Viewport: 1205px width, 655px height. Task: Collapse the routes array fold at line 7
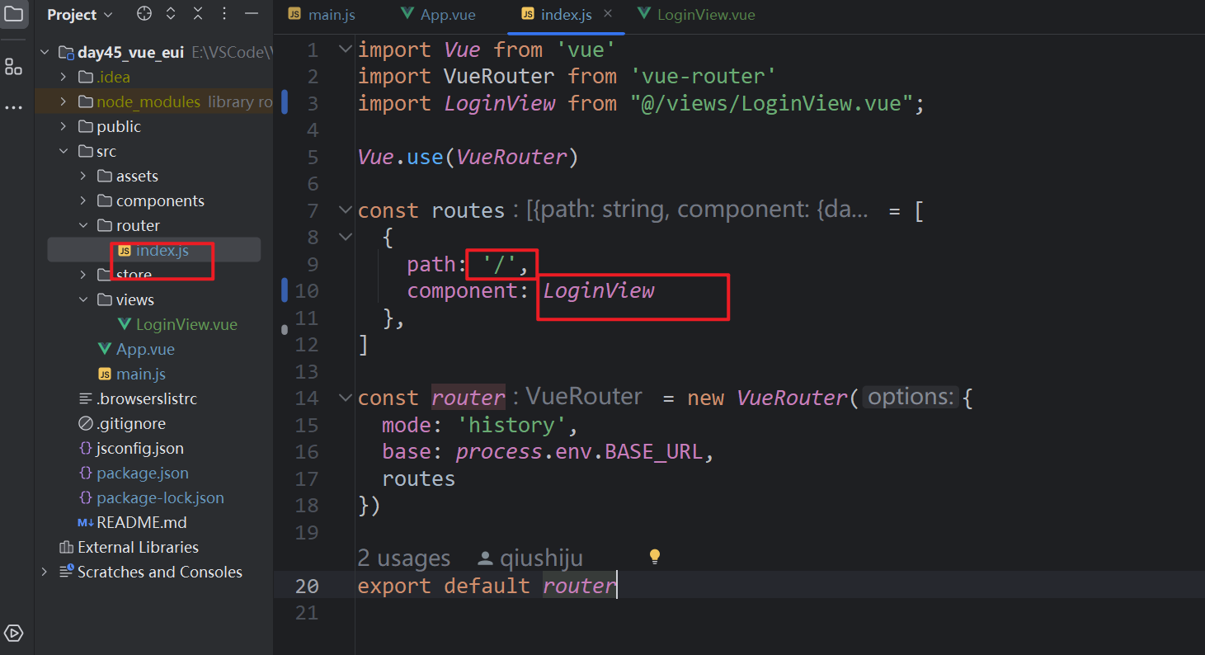click(x=345, y=209)
